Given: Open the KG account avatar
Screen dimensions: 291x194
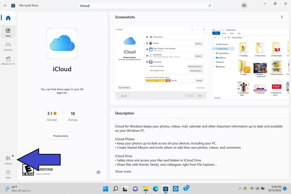Looking at the screenshot, I should 244,5.
